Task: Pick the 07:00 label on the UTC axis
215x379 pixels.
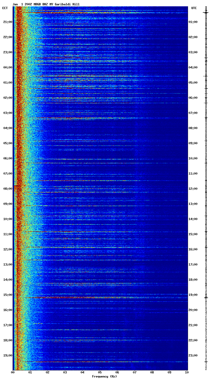Action: coord(193,113)
